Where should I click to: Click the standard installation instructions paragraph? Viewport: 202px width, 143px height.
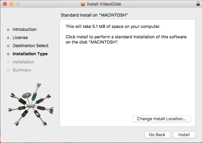126,40
